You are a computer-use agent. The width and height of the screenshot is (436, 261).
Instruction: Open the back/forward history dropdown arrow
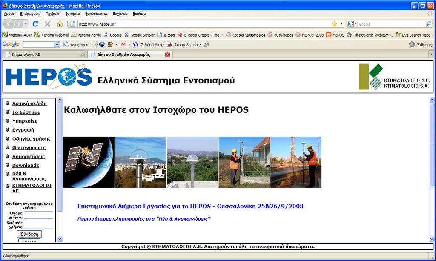26,24
